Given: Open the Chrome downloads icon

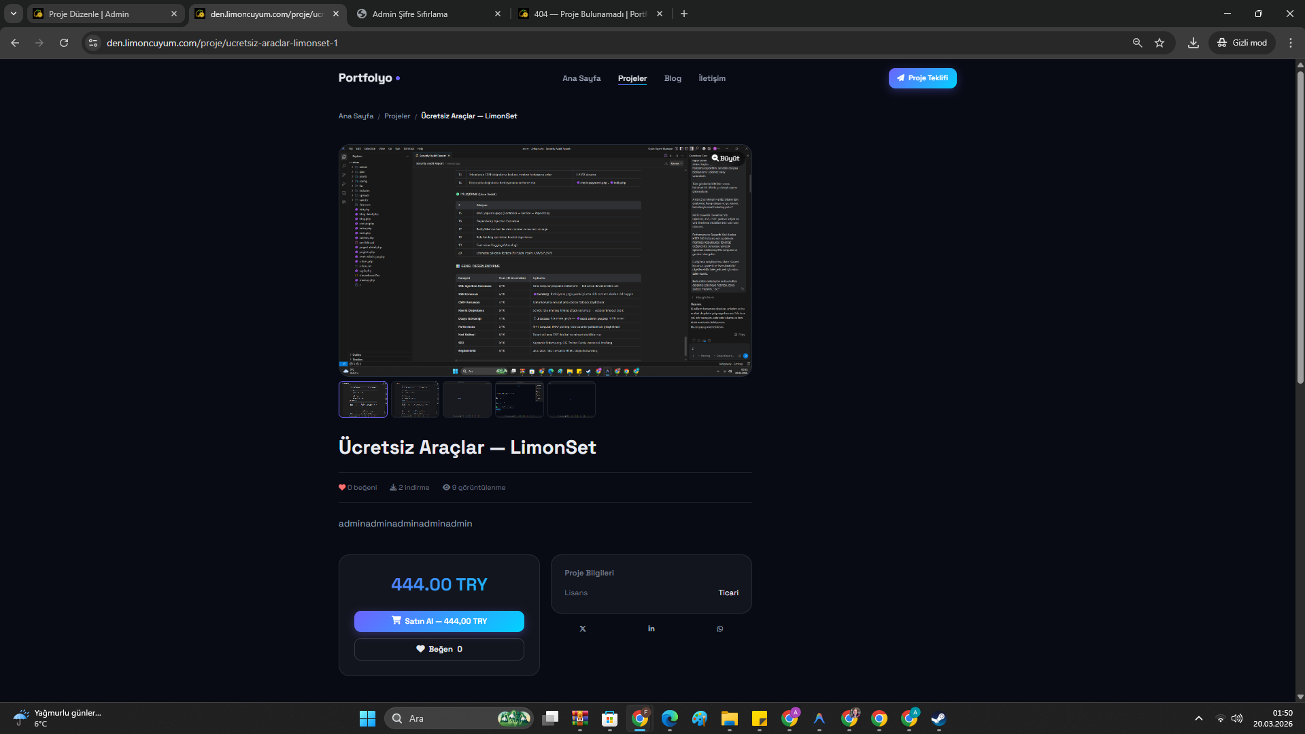Looking at the screenshot, I should pos(1193,43).
